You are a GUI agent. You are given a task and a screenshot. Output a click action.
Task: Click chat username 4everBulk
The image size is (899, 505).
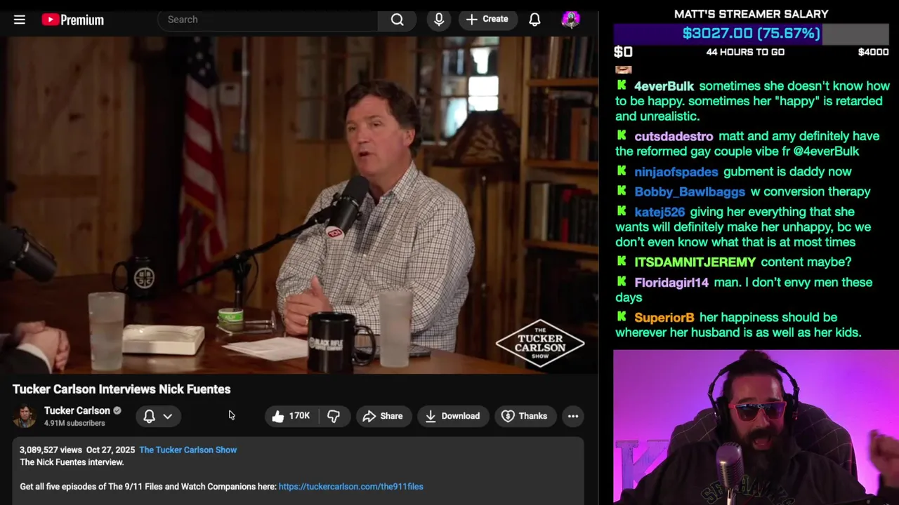click(x=664, y=86)
